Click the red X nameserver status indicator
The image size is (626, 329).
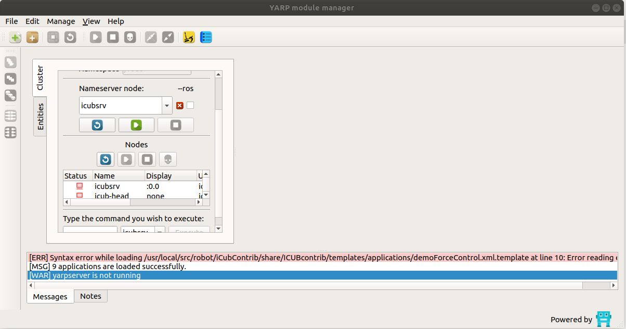(180, 106)
